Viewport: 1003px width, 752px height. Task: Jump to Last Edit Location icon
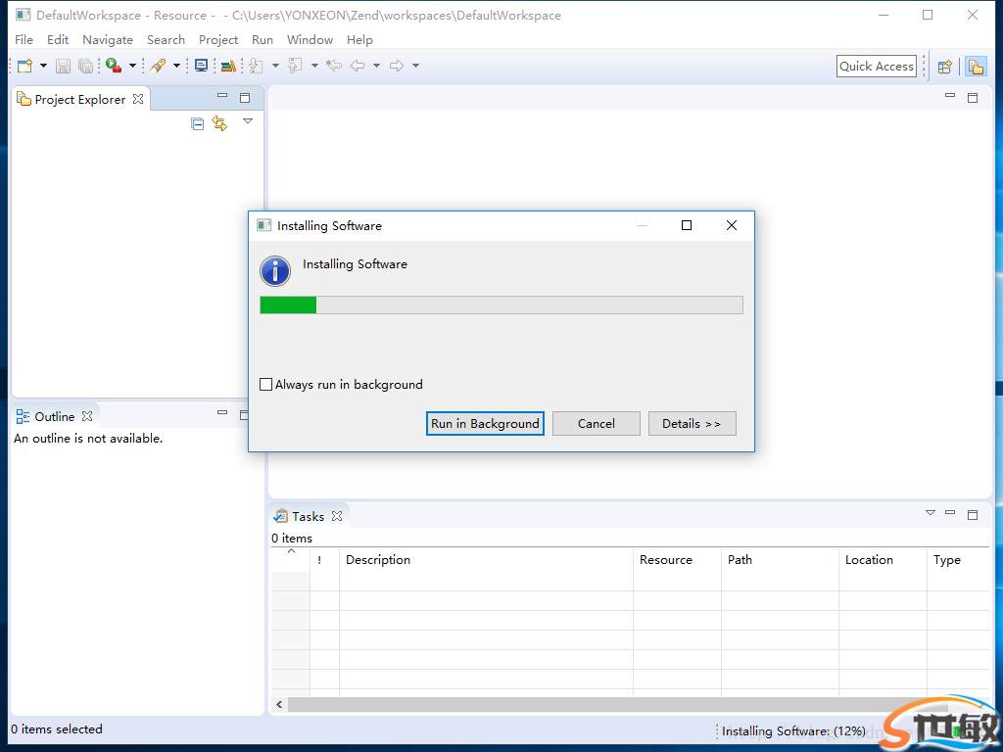[333, 66]
